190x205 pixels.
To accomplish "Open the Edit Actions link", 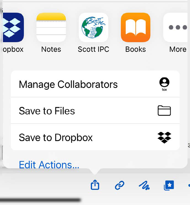I will [49, 164].
